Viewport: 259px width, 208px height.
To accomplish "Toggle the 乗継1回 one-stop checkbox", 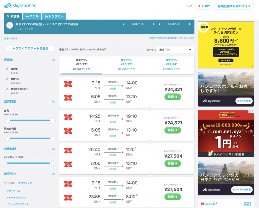I will pos(7,79).
